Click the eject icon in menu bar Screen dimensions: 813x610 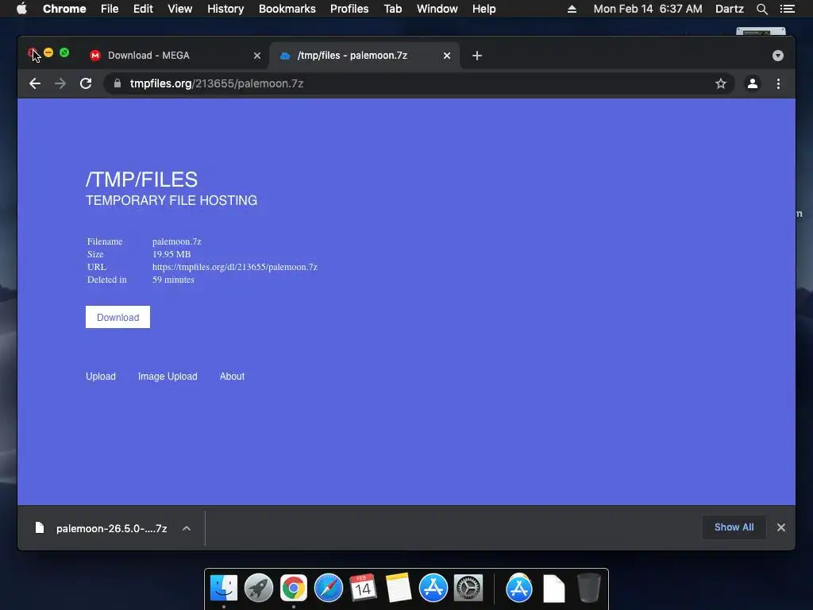click(x=572, y=9)
